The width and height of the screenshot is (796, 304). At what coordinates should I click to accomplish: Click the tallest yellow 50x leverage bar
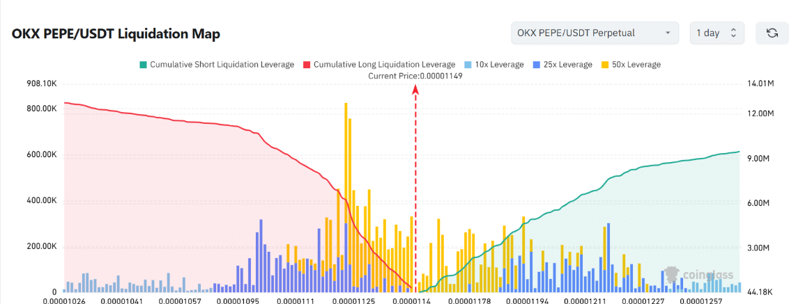coord(346,198)
